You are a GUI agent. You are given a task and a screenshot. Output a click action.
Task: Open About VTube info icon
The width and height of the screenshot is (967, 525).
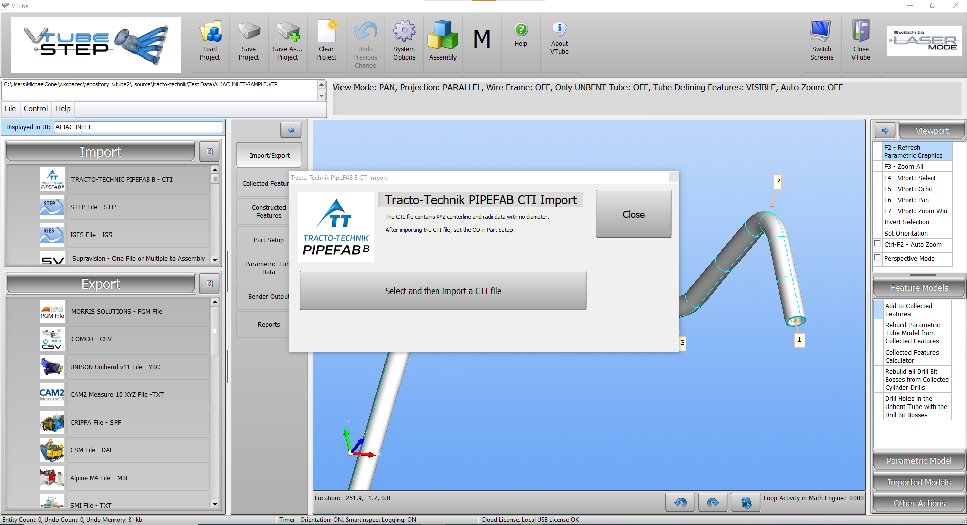pos(559,43)
